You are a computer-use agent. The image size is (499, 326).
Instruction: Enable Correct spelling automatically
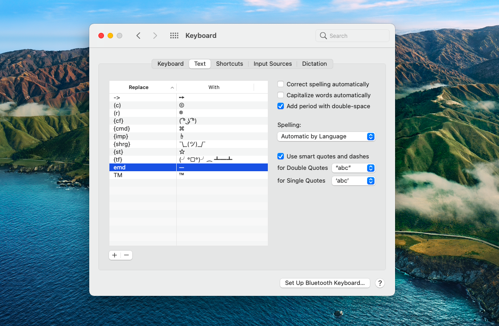282,84
